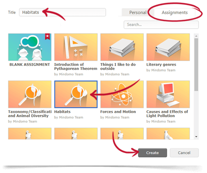The image size is (207, 173).
Task: Open the Assignments tab
Action: click(x=174, y=12)
